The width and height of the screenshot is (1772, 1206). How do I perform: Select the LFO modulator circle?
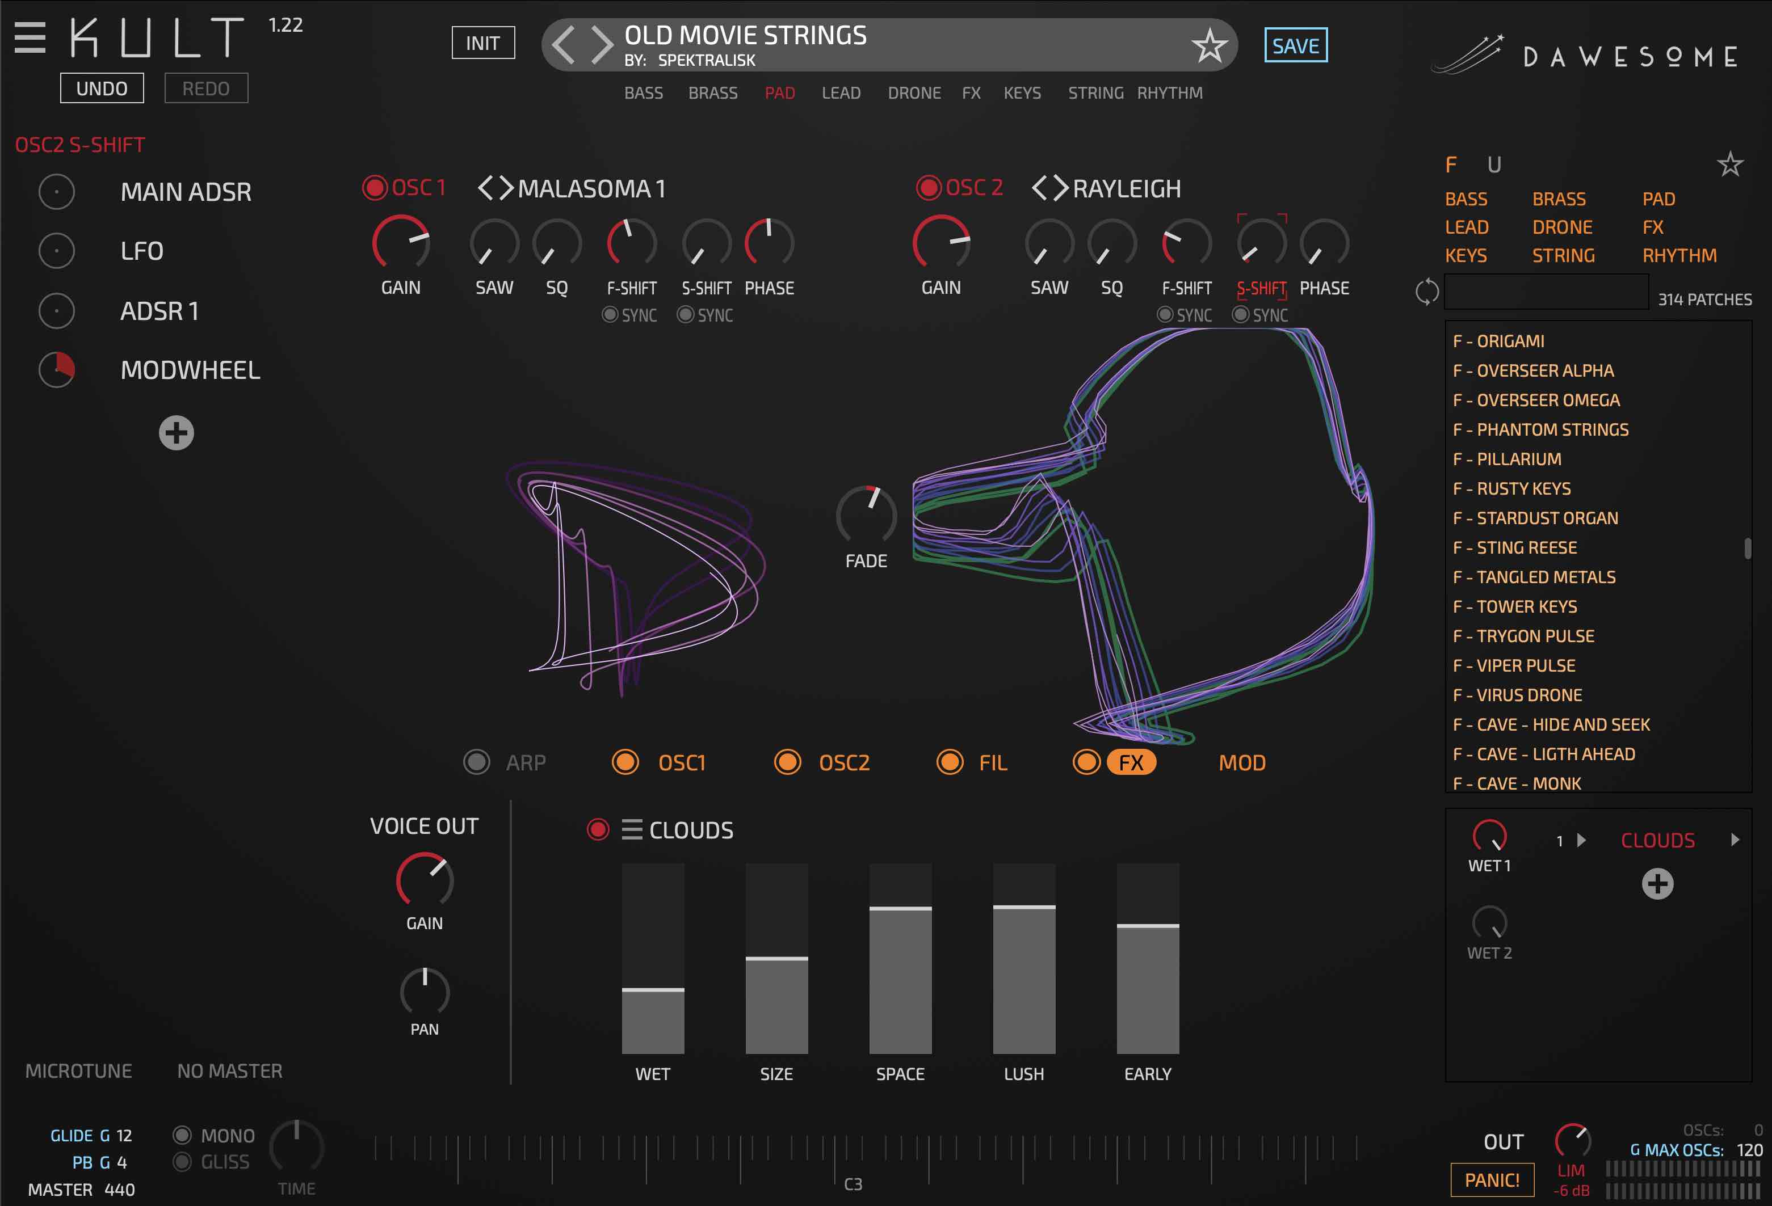(x=56, y=251)
